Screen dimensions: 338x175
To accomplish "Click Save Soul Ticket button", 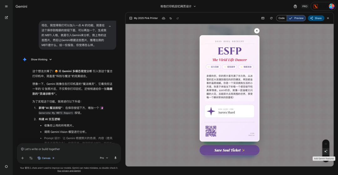I will [229, 150].
